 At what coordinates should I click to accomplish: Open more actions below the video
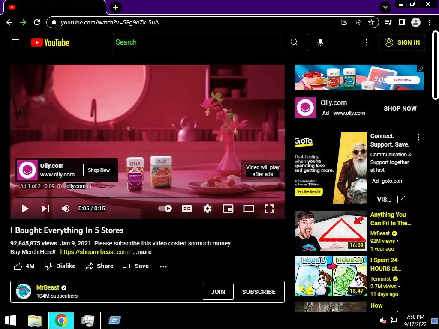tap(163, 266)
